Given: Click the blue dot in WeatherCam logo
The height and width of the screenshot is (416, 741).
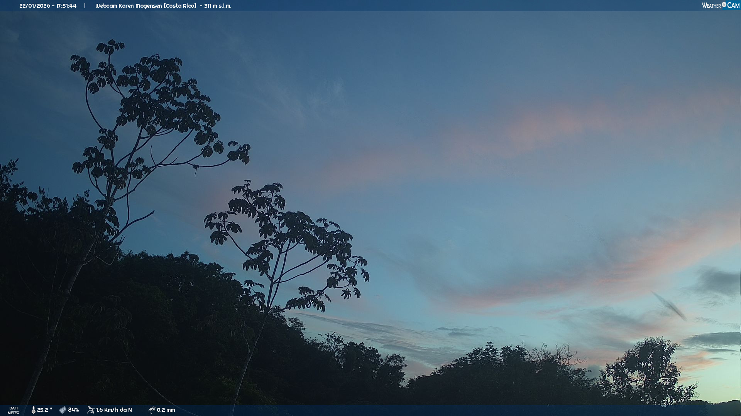Looking at the screenshot, I should pos(724,5).
